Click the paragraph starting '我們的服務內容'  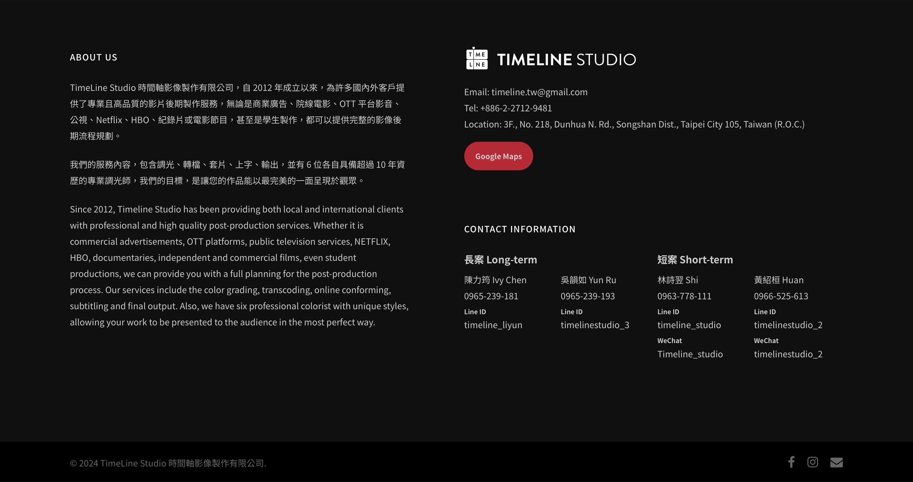(x=237, y=173)
